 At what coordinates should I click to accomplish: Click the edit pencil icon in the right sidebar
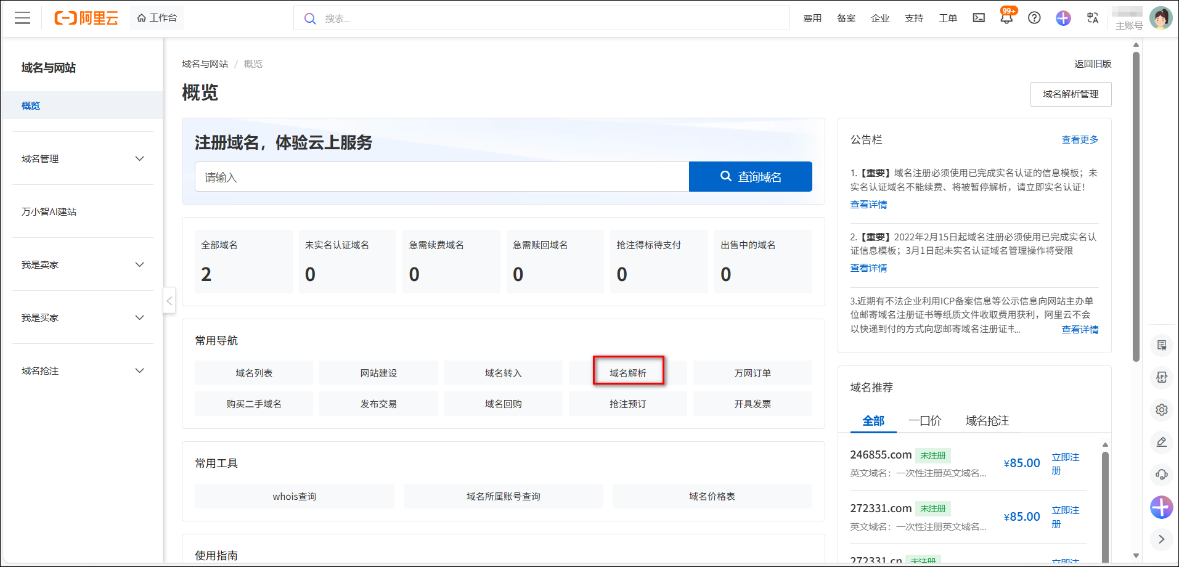click(1161, 442)
